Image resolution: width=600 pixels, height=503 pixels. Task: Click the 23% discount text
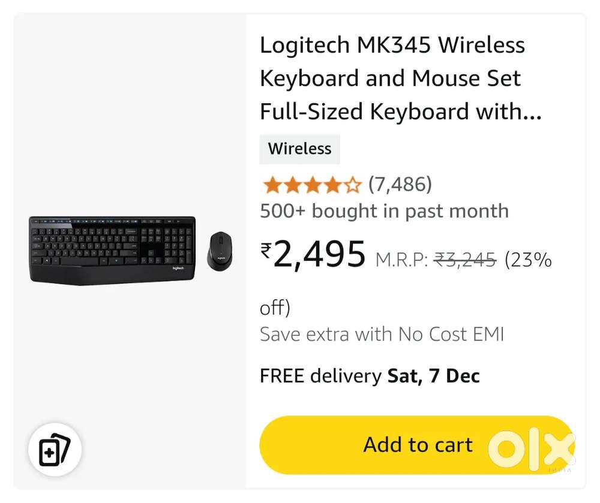(x=528, y=260)
